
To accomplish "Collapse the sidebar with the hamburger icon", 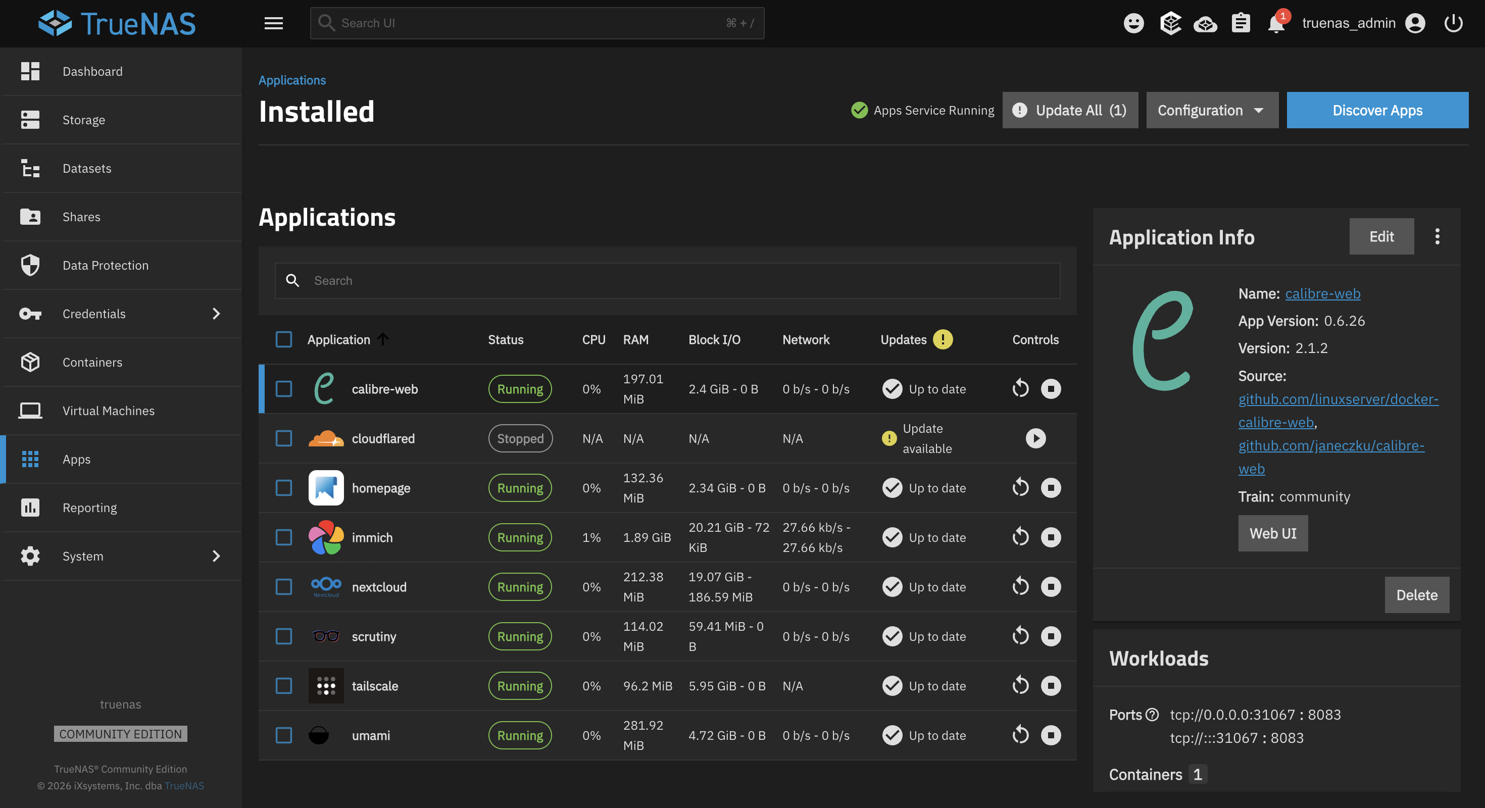I will click(x=274, y=23).
